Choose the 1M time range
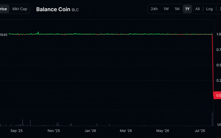This screenshot has width=221, height=138. pyautogui.click(x=177, y=9)
